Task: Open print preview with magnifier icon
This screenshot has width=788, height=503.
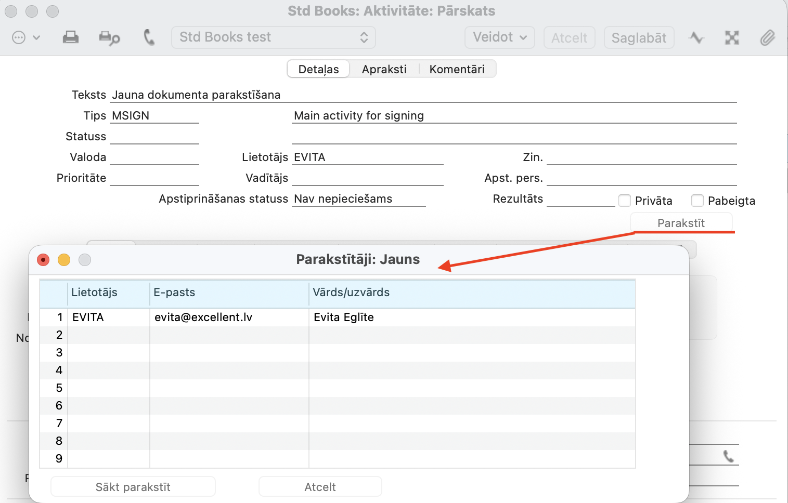Action: point(109,38)
